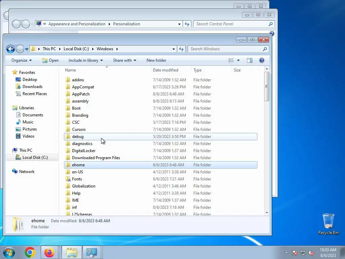The image size is (345, 259).
Task: Select the assembly folder icon
Action: pos(68,101)
